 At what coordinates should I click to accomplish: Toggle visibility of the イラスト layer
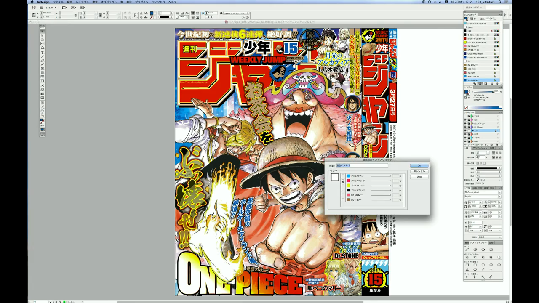[465, 138]
